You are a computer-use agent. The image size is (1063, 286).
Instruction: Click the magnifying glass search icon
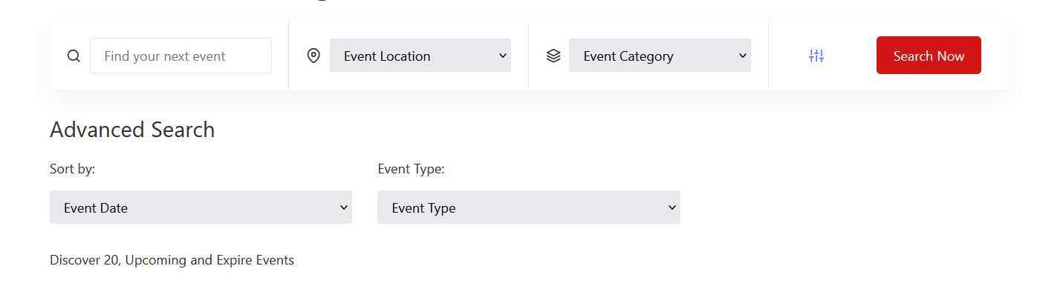pos(74,56)
